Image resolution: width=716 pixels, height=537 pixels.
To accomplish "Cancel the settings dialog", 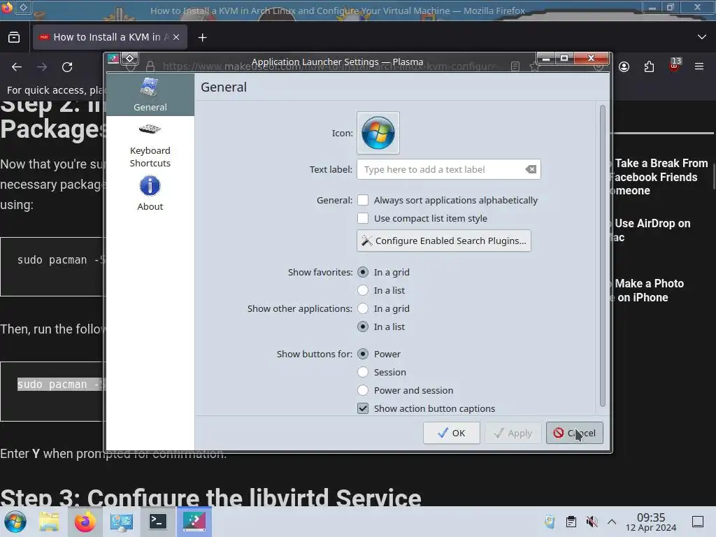I will (x=575, y=433).
